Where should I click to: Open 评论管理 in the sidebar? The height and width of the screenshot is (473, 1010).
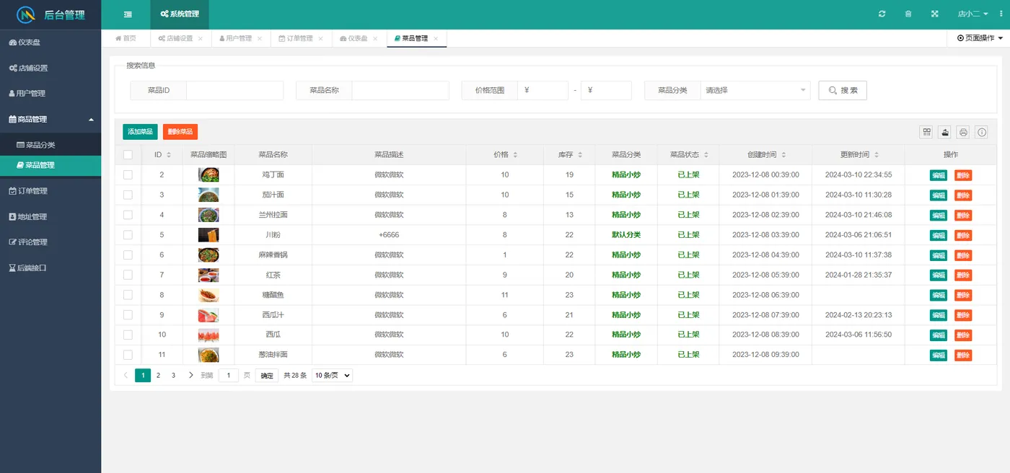50,242
